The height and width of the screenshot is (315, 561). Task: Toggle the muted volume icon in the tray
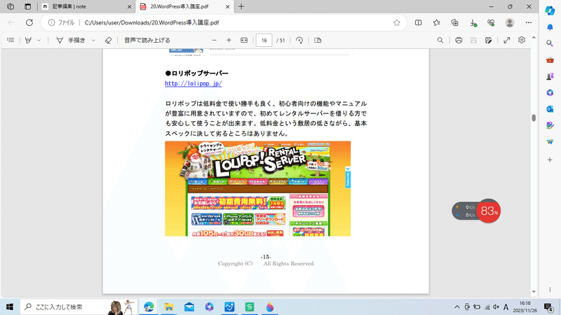pos(496,307)
